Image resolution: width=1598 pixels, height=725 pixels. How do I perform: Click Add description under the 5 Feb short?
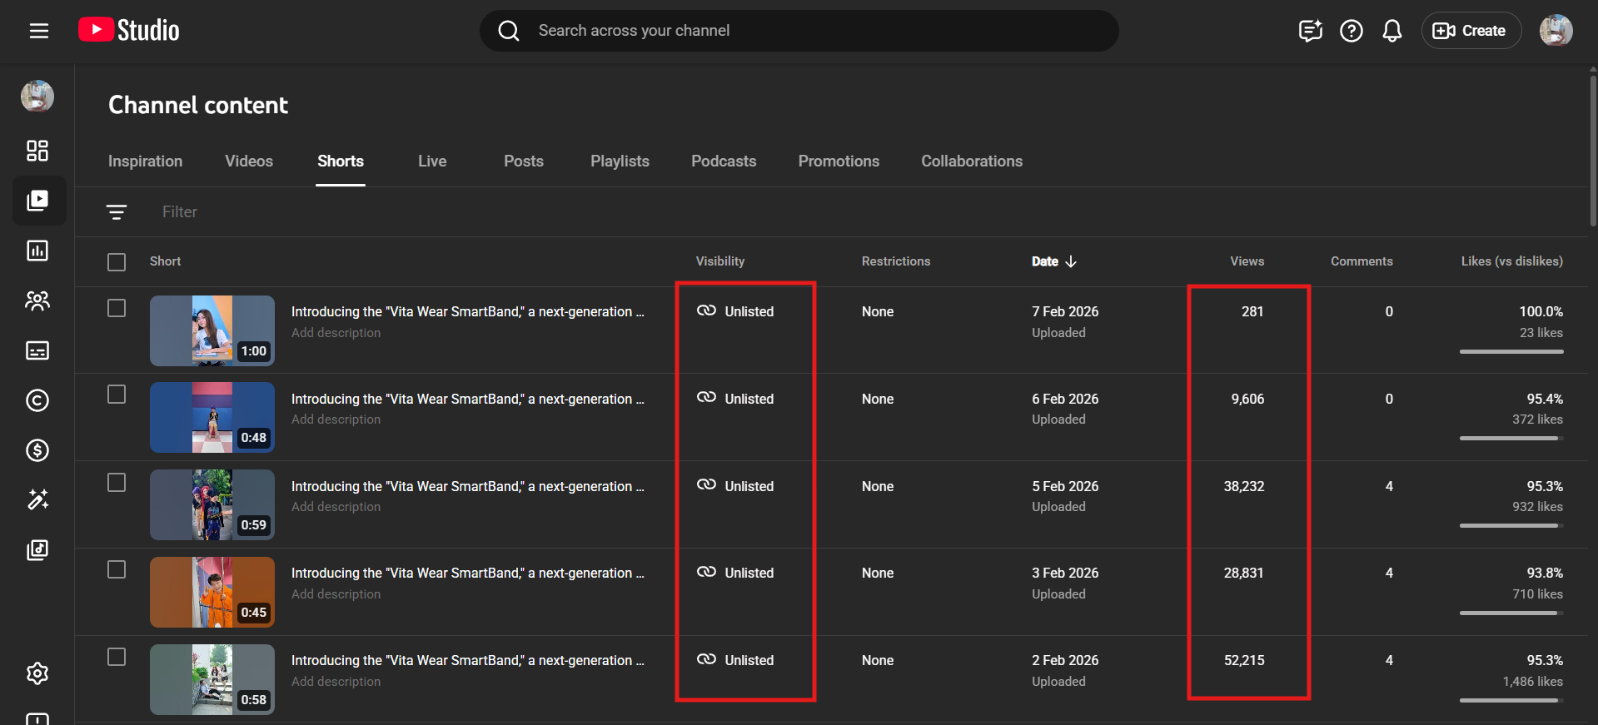point(336,507)
